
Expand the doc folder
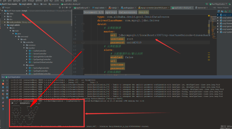click(x=5, y=19)
